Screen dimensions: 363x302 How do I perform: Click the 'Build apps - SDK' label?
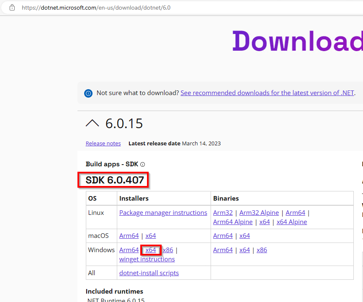pos(112,164)
